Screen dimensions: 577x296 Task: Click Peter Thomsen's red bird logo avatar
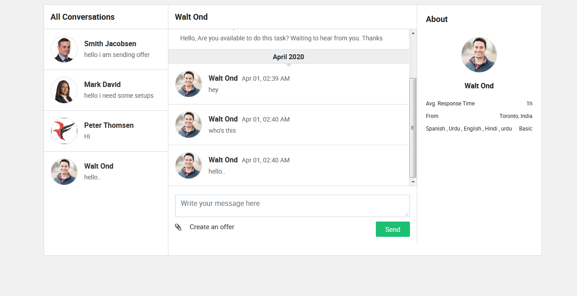coord(64,131)
